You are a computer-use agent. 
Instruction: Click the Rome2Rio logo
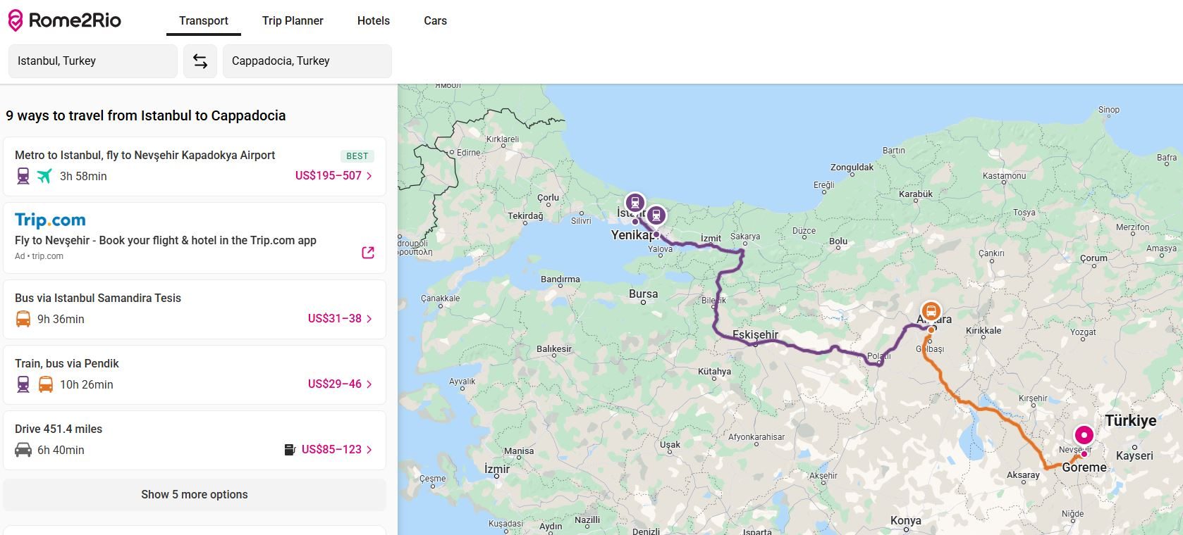click(64, 20)
